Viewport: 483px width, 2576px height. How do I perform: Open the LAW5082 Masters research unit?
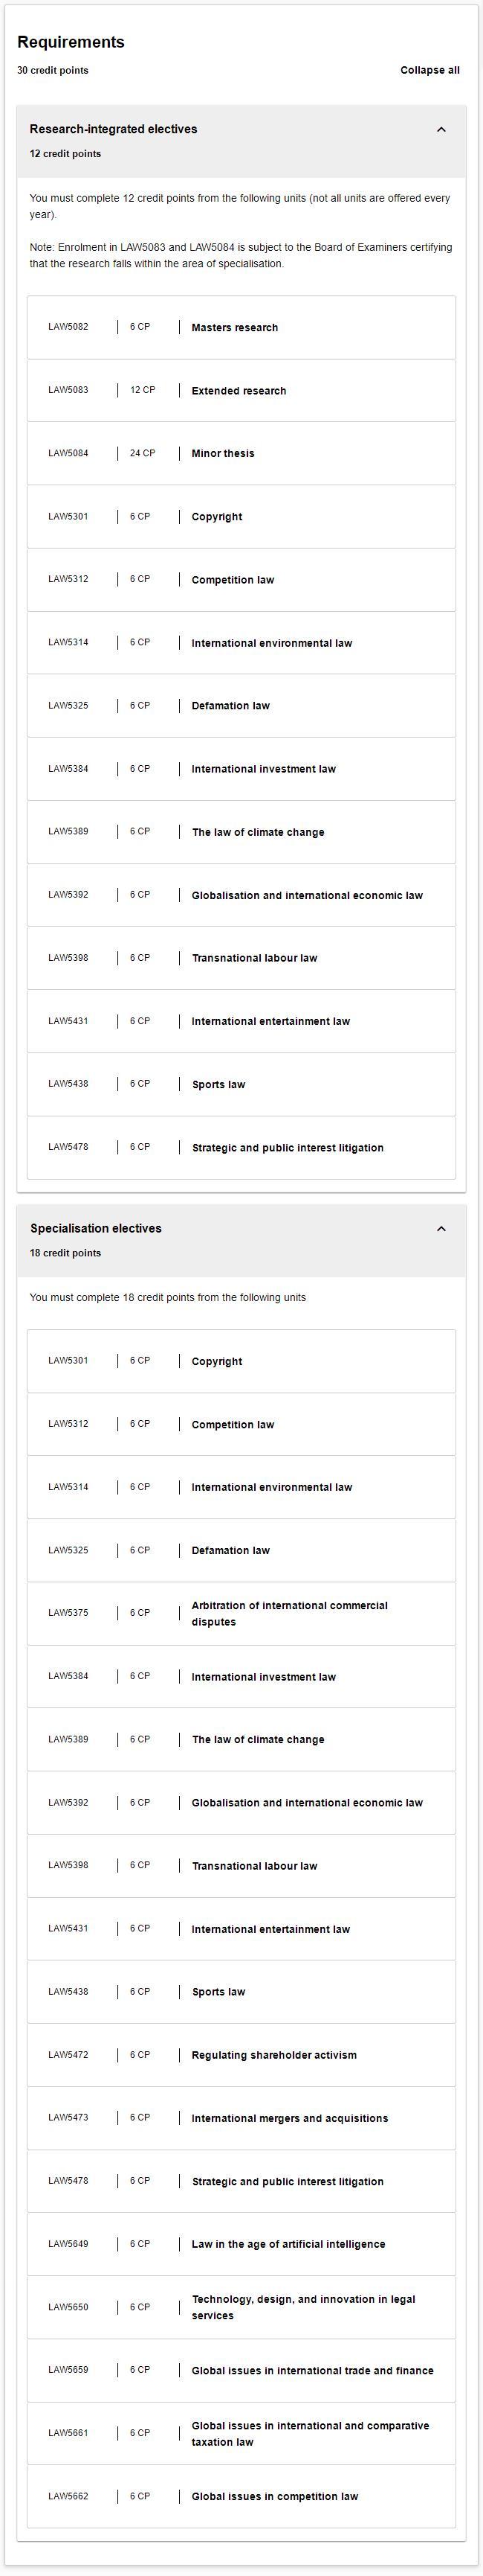[241, 327]
